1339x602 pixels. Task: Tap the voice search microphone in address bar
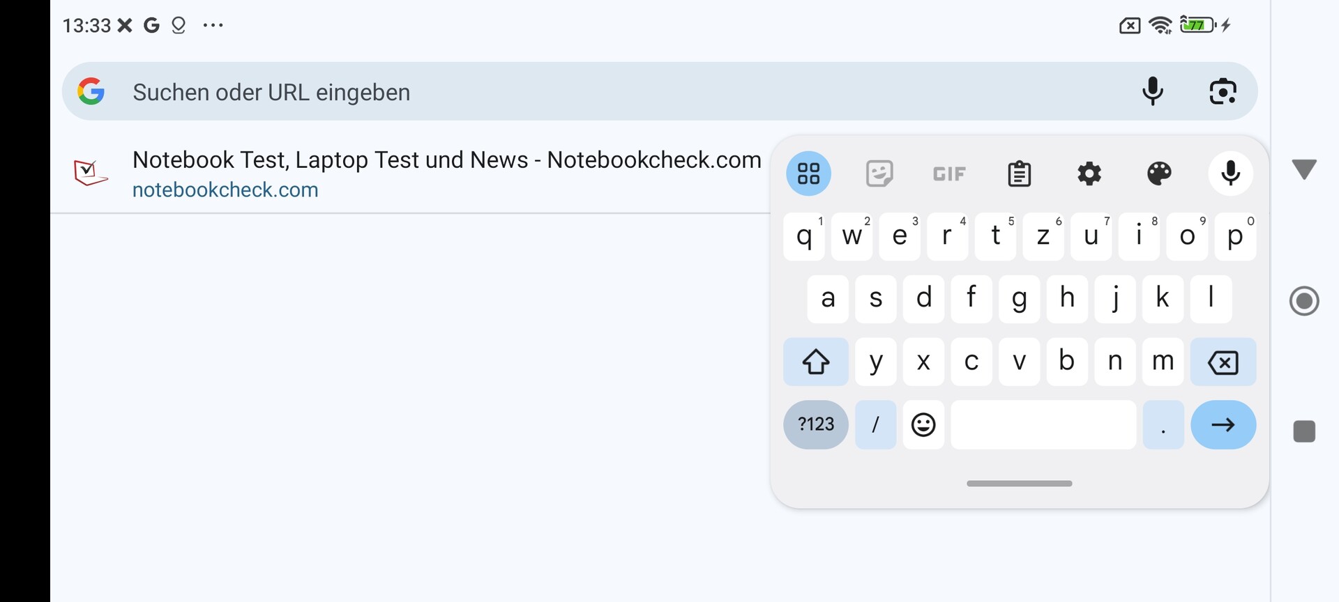coord(1153,91)
